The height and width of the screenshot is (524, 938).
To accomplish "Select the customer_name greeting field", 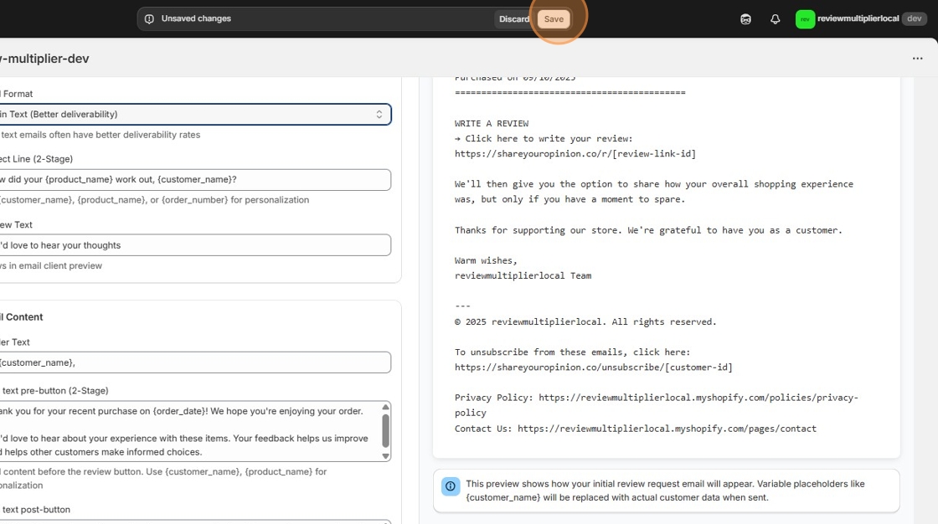I will (x=193, y=362).
